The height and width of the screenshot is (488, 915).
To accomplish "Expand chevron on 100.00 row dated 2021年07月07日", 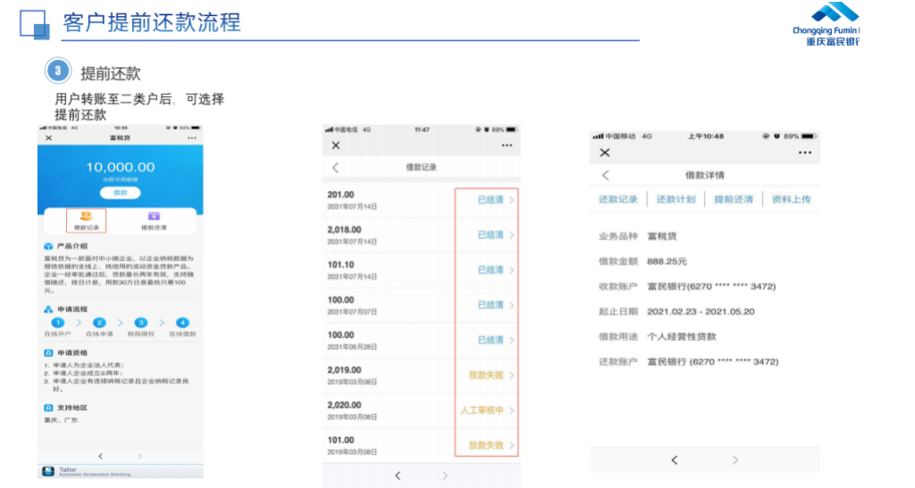I will [512, 305].
